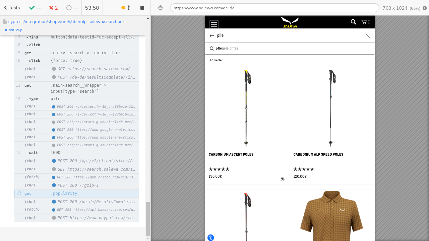Expand the 'type pile' command log entry

coord(76,99)
